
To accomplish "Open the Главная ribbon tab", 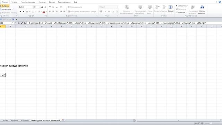I will pos(5,2).
